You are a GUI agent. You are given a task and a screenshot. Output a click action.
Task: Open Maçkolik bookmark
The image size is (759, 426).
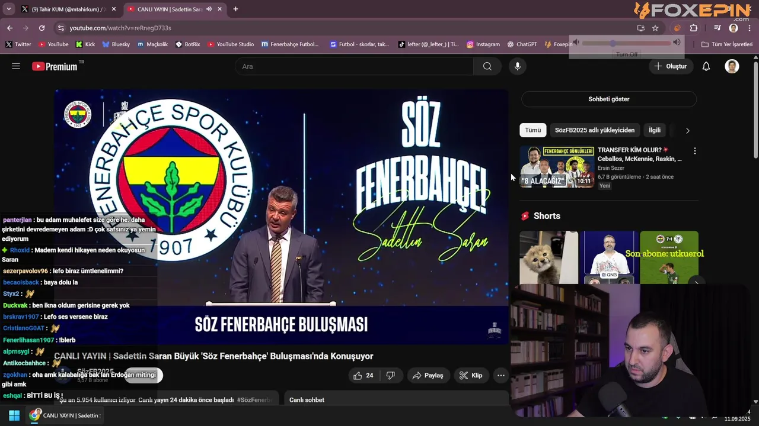coord(153,44)
